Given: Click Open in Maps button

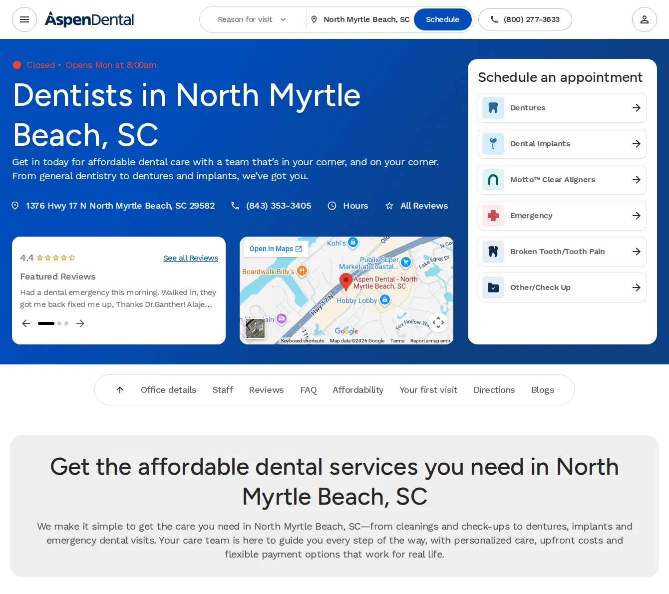Looking at the screenshot, I should point(276,249).
